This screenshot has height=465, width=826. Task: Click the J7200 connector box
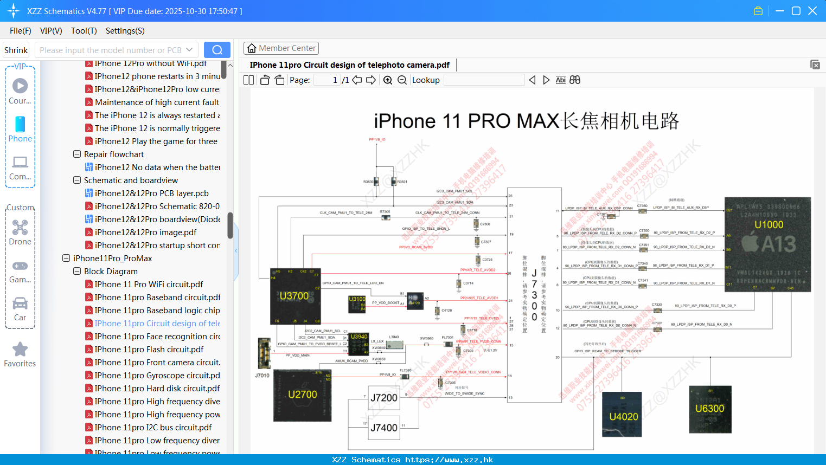click(384, 398)
